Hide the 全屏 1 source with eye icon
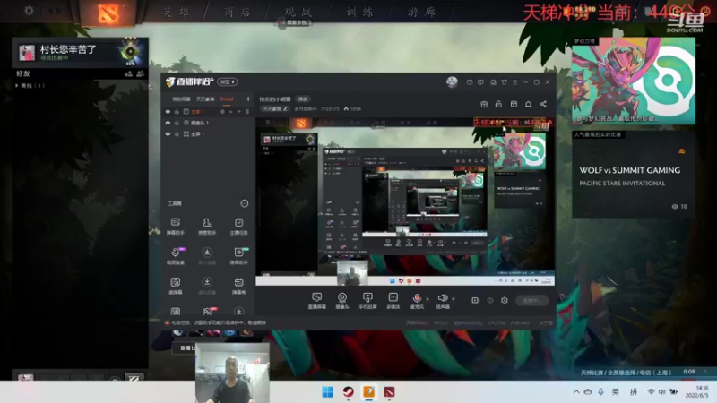This screenshot has height=403, width=717. (x=168, y=133)
